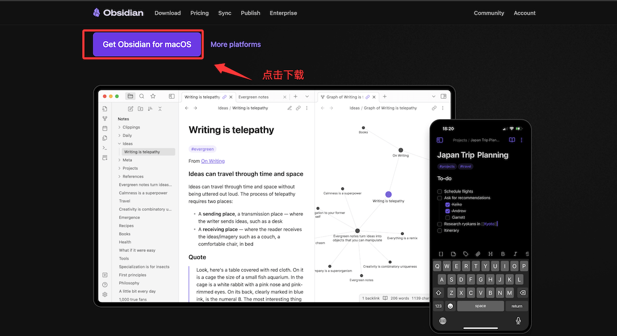The width and height of the screenshot is (617, 336).
Task: Check the Garrett checkbox
Action: point(447,217)
